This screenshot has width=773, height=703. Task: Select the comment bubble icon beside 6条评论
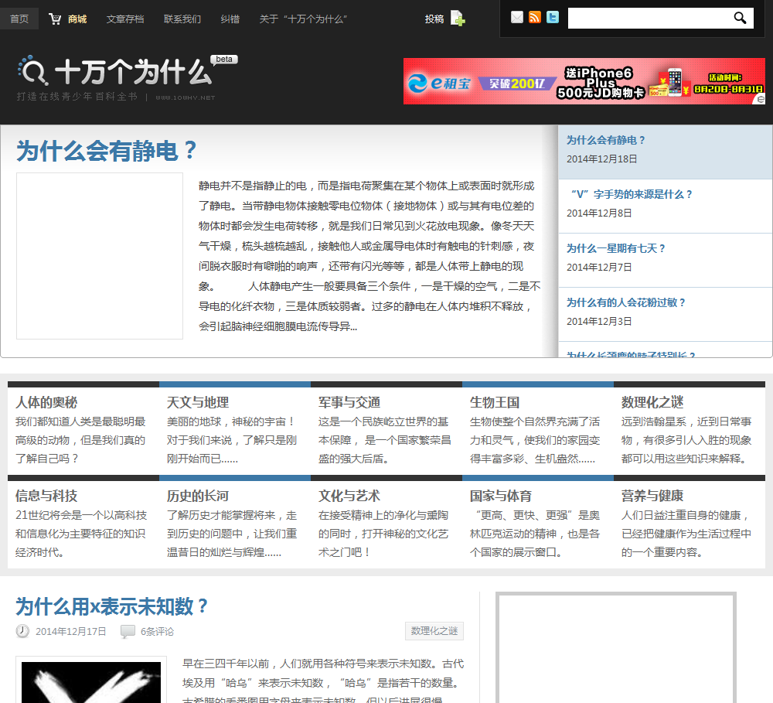coord(128,631)
